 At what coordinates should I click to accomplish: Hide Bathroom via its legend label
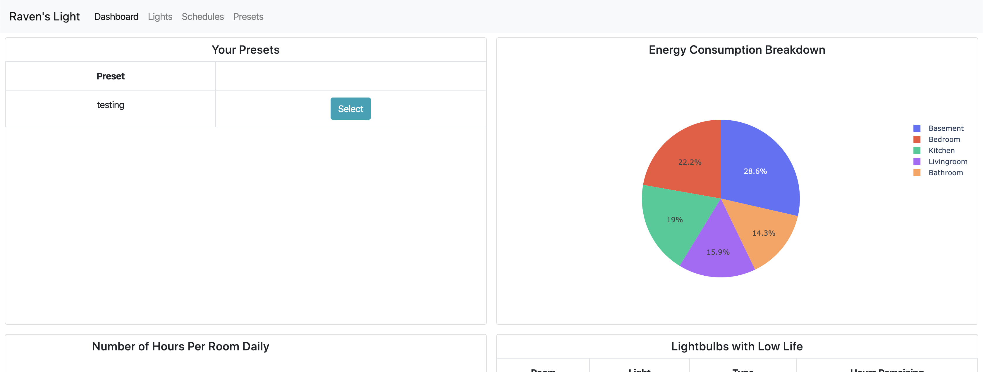[945, 173]
